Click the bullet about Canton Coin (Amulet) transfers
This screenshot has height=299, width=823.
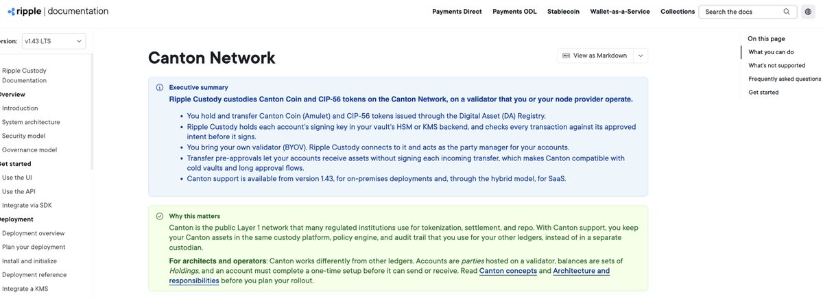[x=366, y=115]
